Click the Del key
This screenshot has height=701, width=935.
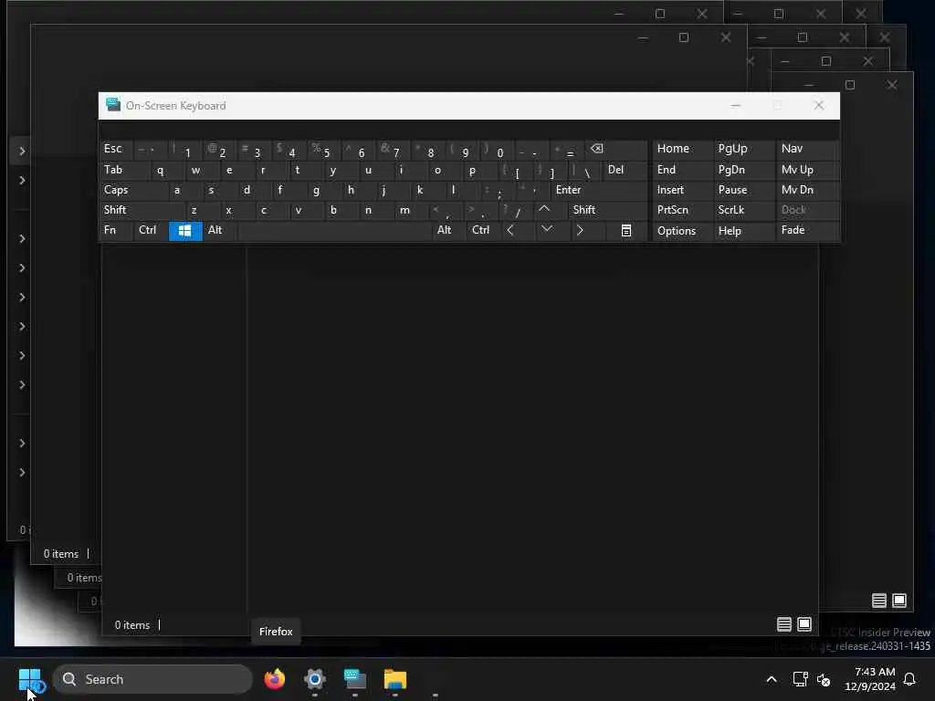(625, 170)
